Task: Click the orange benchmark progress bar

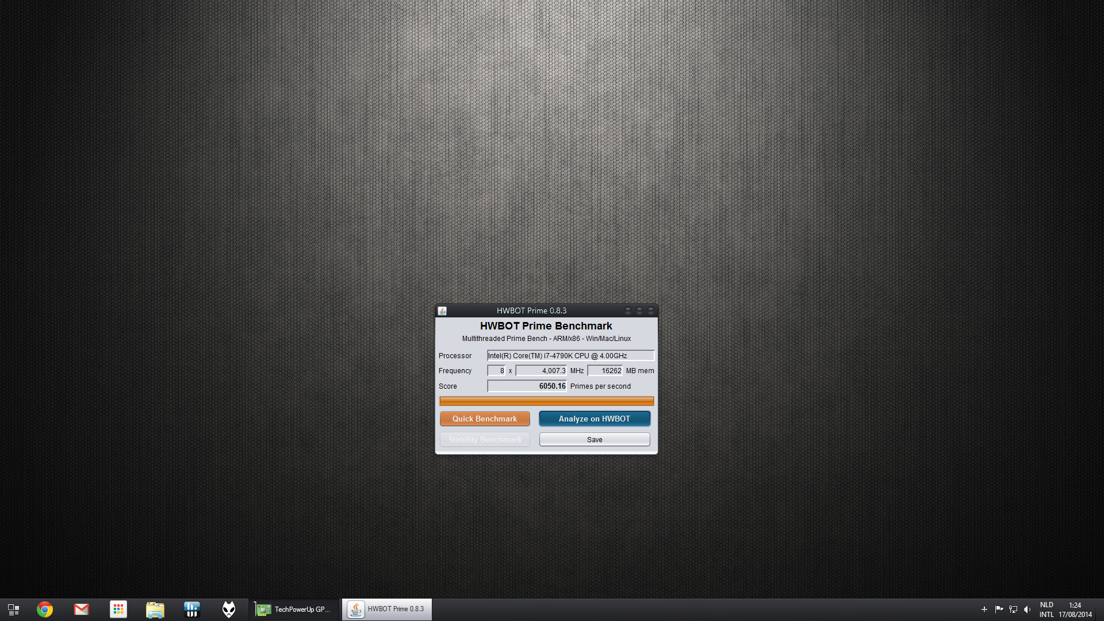Action: click(x=546, y=401)
